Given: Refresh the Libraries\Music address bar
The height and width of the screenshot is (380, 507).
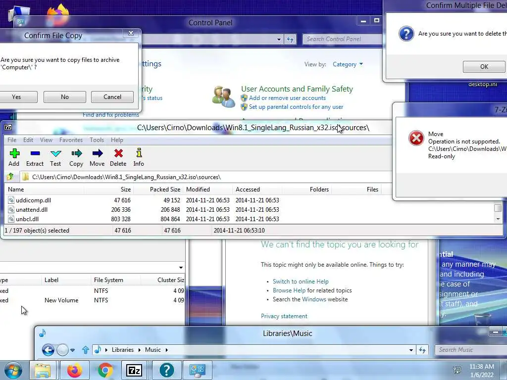Looking at the screenshot, I should pos(422,350).
